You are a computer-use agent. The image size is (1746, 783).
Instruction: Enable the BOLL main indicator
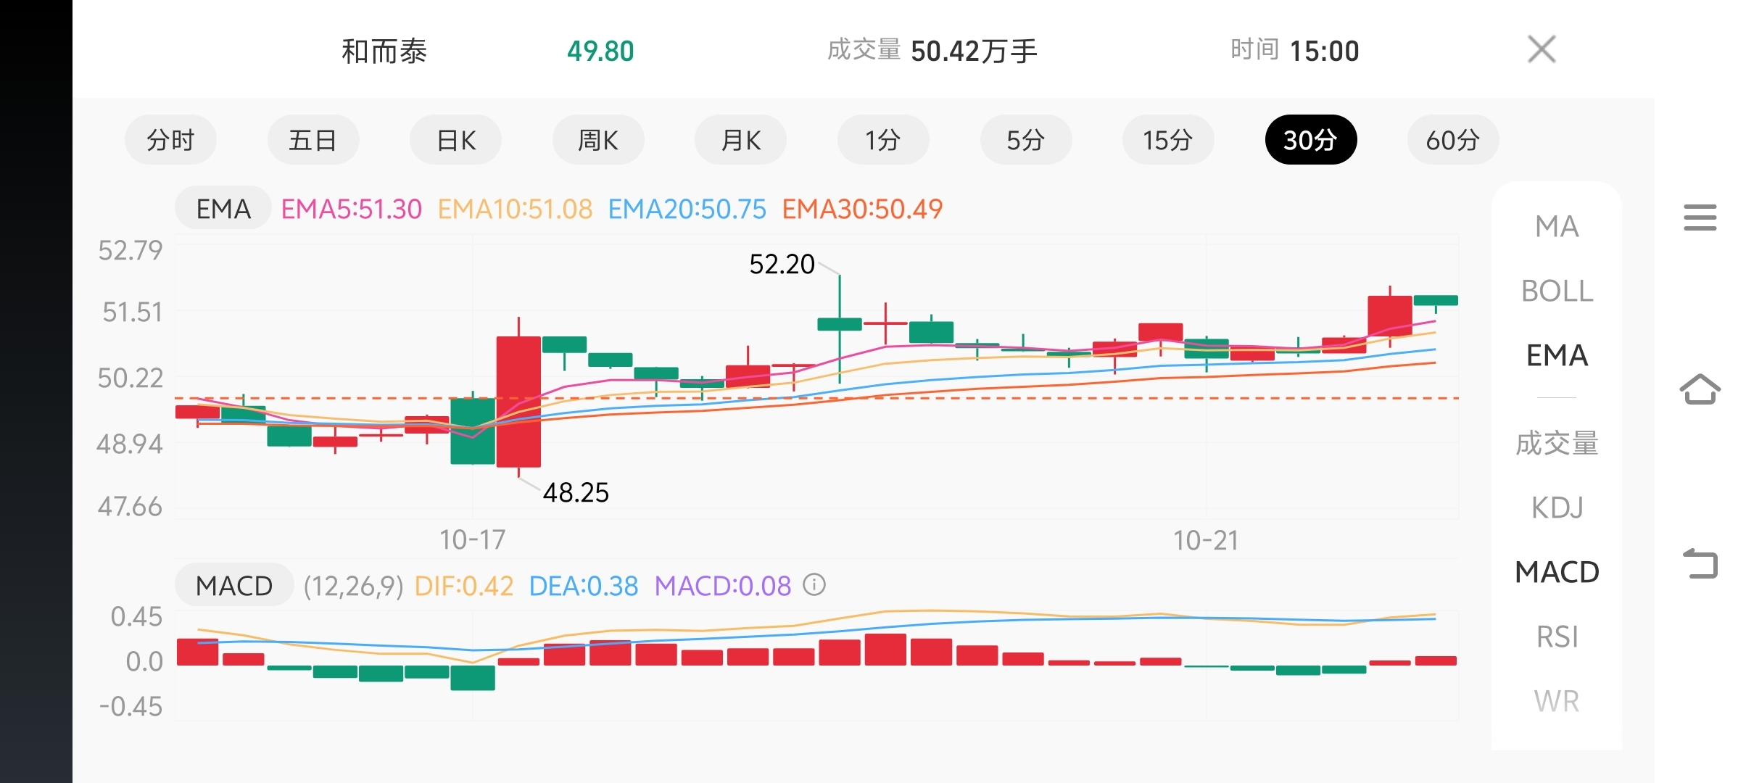click(1557, 291)
